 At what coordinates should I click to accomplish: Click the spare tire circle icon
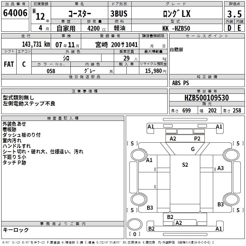click(135, 224)
